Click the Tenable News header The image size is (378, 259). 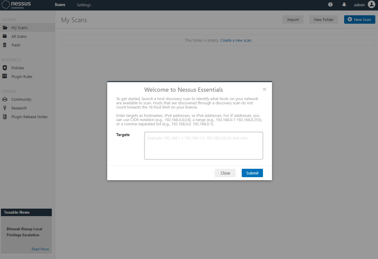pos(26,212)
